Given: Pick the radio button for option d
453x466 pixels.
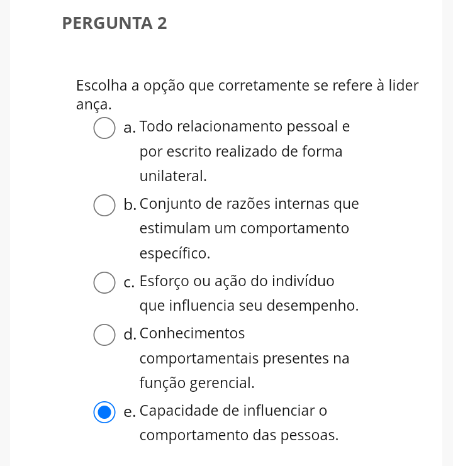Looking at the screenshot, I should pyautogui.click(x=104, y=335).
